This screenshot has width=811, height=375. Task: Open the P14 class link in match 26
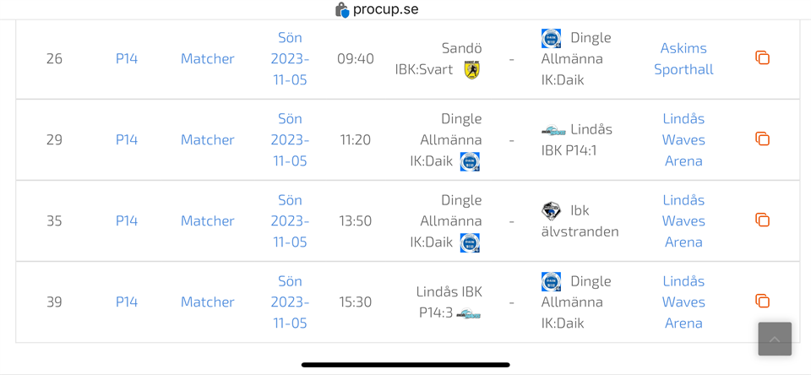(x=127, y=58)
